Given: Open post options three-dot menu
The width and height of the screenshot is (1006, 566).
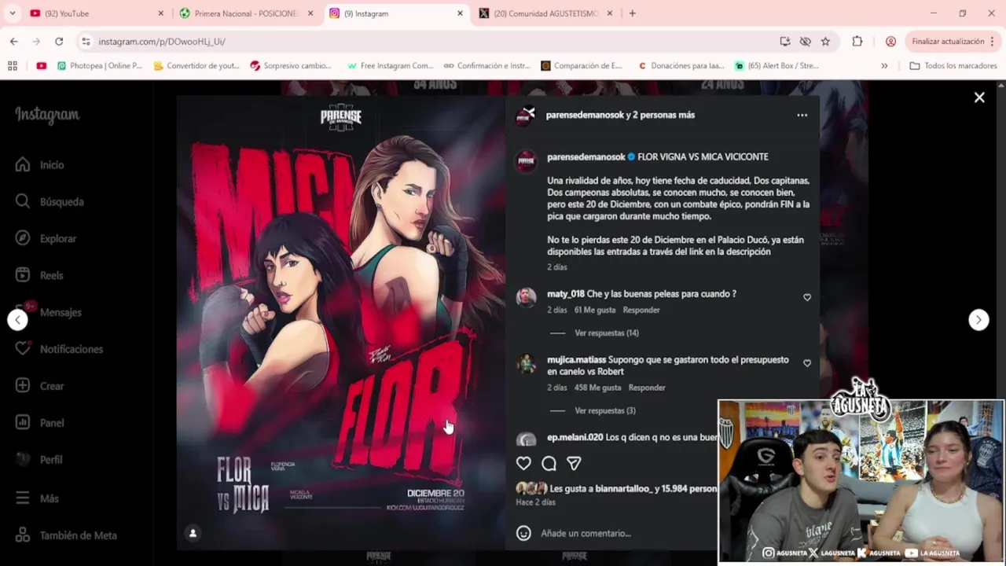Looking at the screenshot, I should pos(802,115).
